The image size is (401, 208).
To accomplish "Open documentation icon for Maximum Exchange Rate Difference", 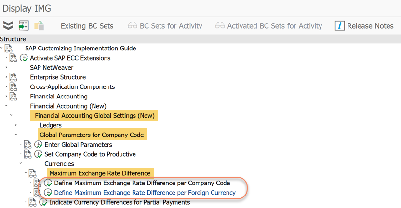I will point(32,173).
